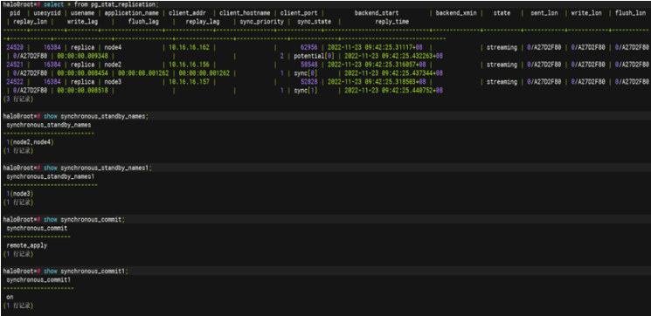This screenshot has height=316, width=651.
Task: Click the sync_state value "sync[1]"
Action: pos(306,90)
